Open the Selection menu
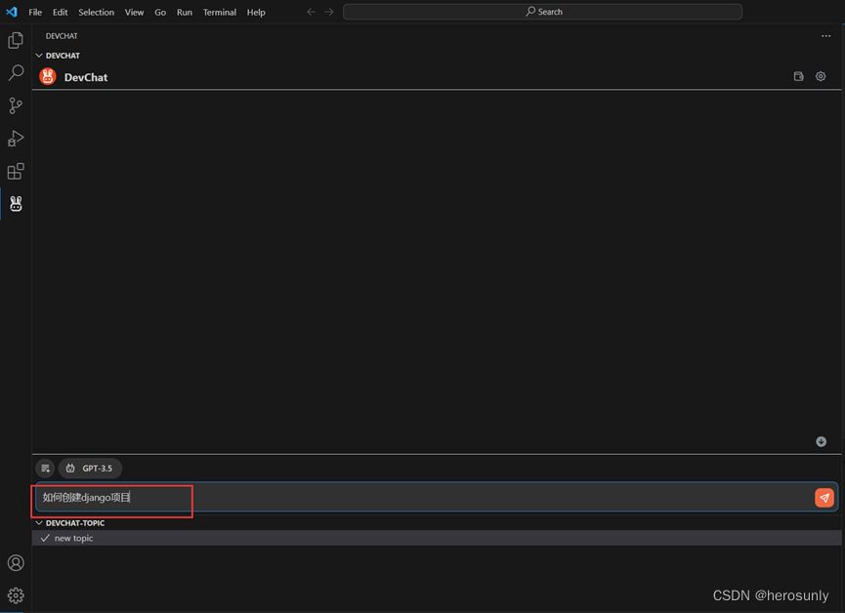The image size is (845, 613). coord(96,12)
